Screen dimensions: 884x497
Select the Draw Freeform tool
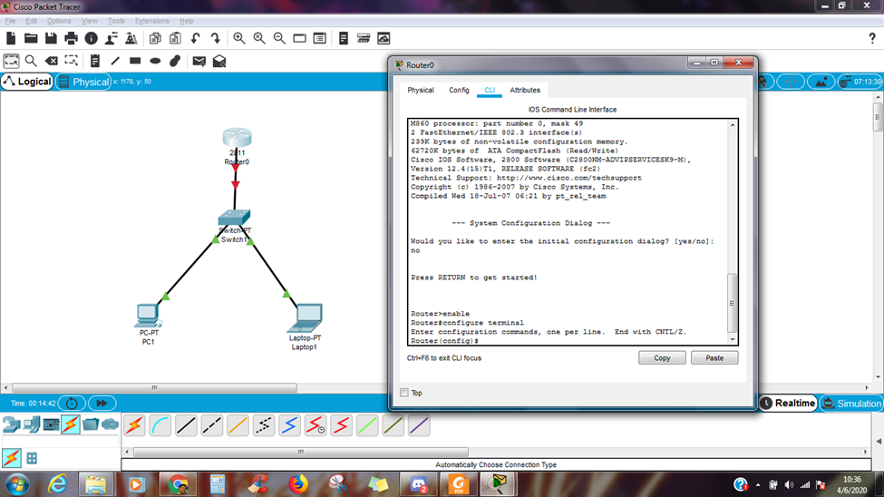175,61
